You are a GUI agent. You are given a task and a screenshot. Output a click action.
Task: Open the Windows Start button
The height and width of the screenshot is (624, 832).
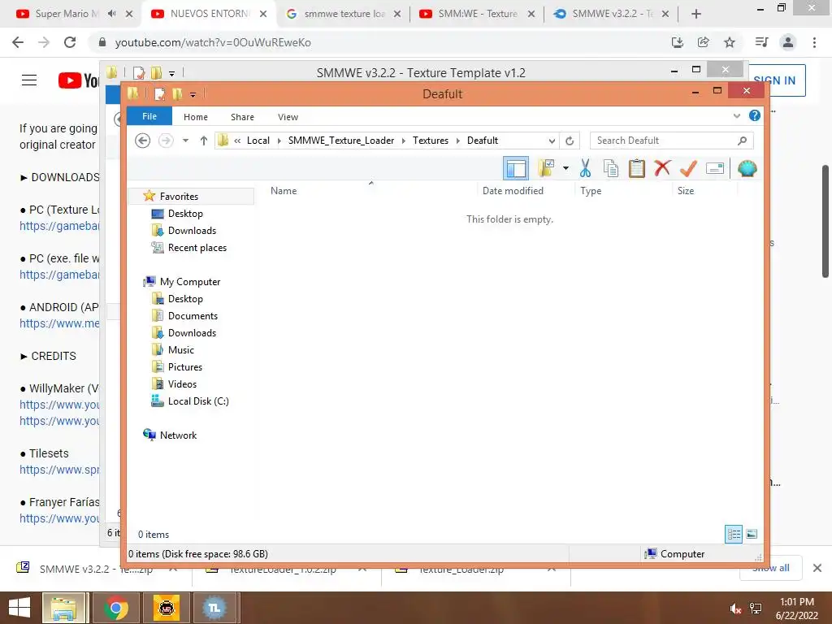(x=19, y=608)
